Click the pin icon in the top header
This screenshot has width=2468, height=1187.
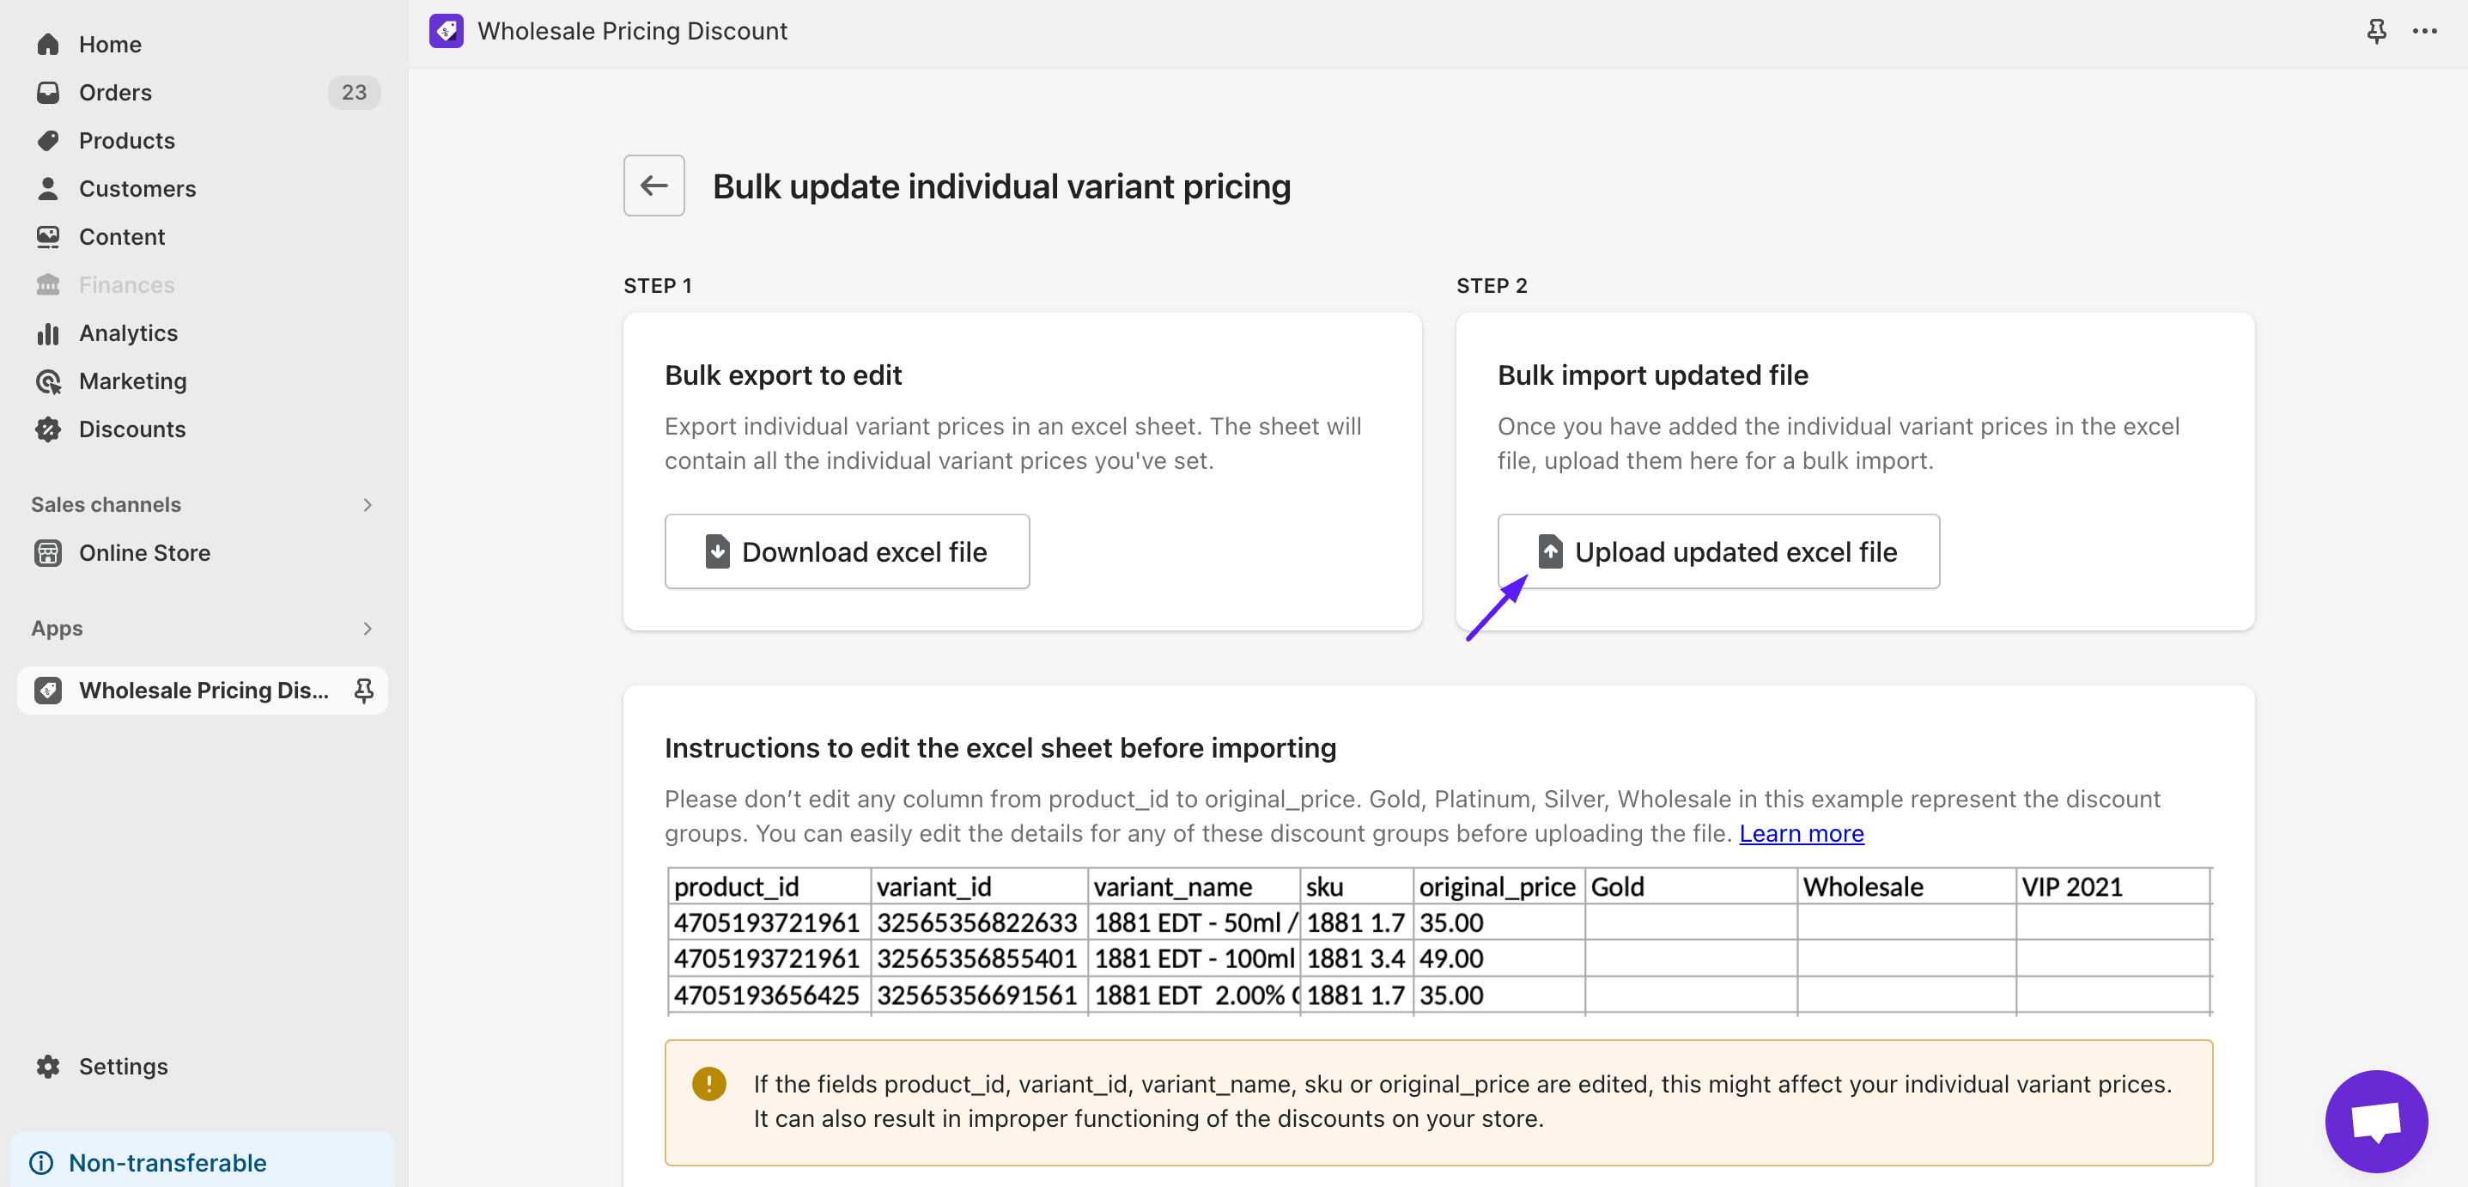point(2376,31)
